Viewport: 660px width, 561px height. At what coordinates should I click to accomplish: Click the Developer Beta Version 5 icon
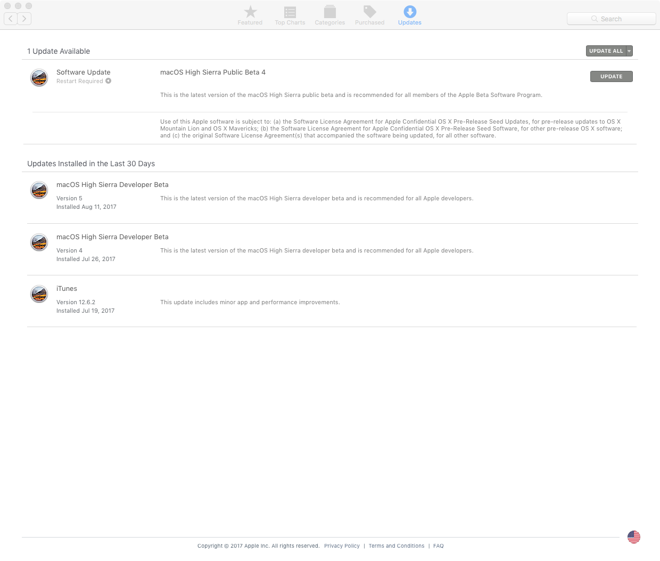39,190
